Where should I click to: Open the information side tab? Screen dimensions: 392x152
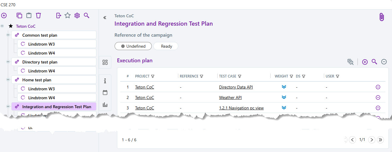tap(105, 81)
